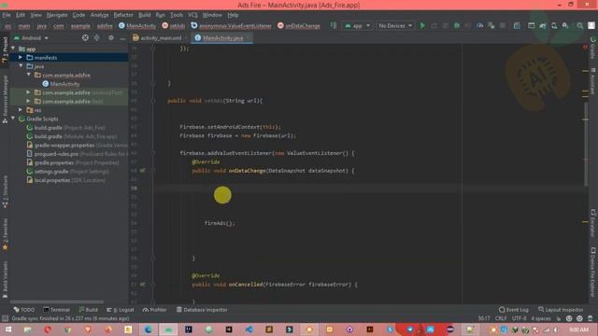Hide the Project panel with minimize dash
598x336 pixels.
(x=122, y=37)
